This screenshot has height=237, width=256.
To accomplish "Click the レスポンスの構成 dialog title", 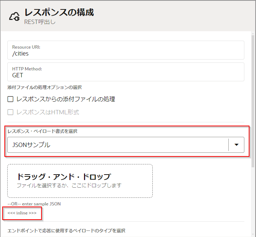I will [x=59, y=12].
